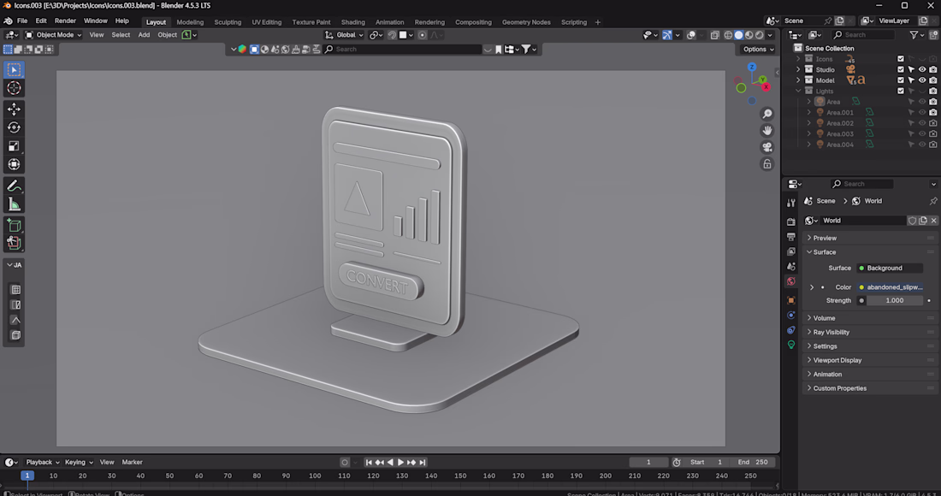This screenshot has width=941, height=496.
Task: Choose the Scale tool
Action: [14, 146]
